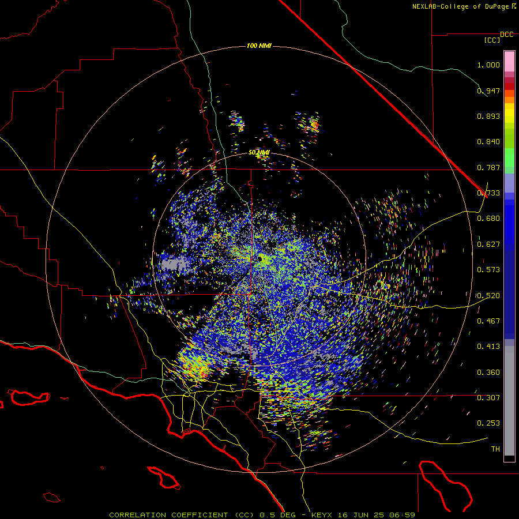This screenshot has height=519, width=519.
Task: Select the 0.253 legend value
Action: 488,423
